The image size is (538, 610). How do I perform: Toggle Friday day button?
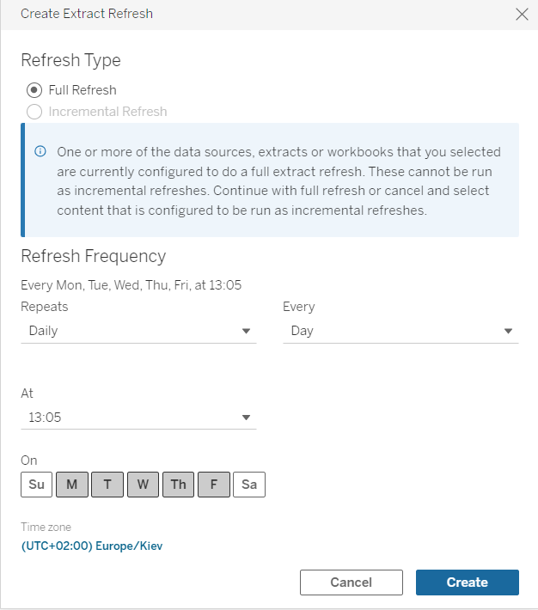213,485
